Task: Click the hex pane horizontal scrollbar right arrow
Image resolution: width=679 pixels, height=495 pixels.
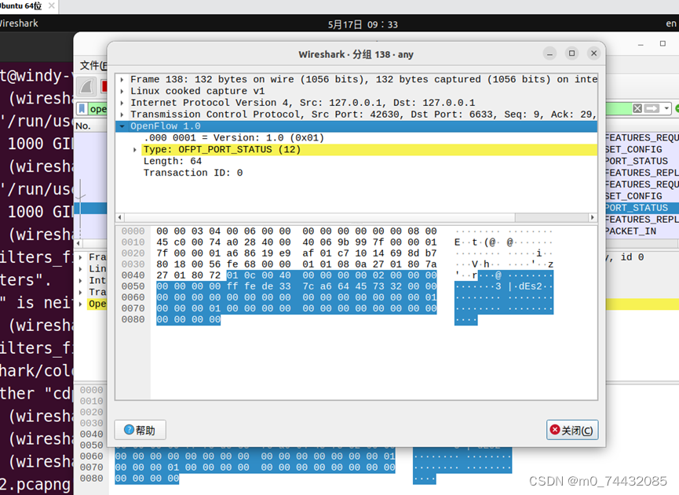Action: (x=593, y=218)
